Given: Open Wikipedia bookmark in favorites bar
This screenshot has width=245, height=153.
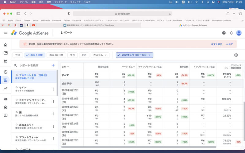Looking at the screenshot, I should pos(45,21).
